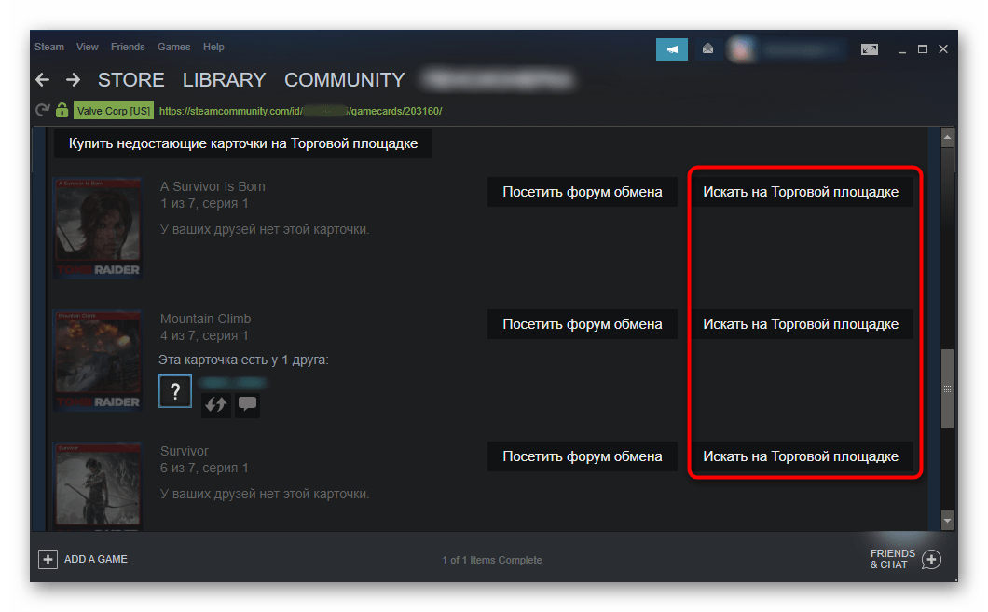988x612 pixels.
Task: Click the blurred profile avatar
Action: (x=741, y=49)
